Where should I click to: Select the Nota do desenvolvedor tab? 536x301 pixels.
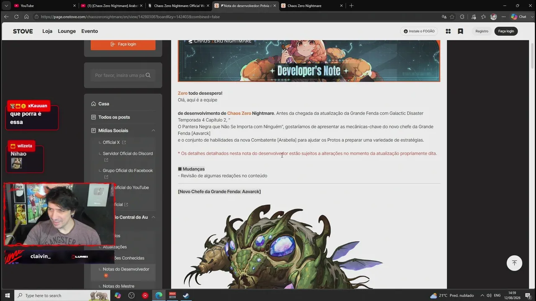point(245,5)
